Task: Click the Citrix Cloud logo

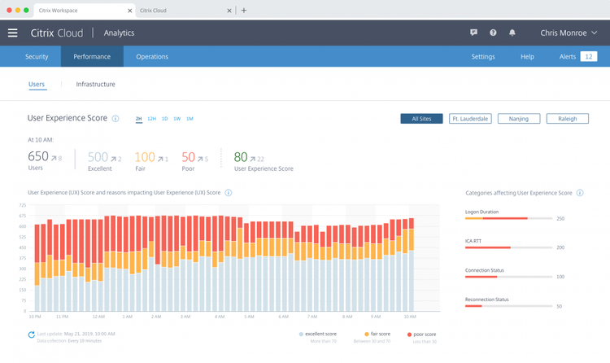Action: [x=57, y=33]
